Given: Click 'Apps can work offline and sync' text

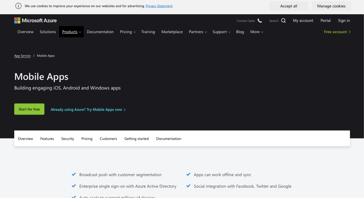Looking at the screenshot, I should click(222, 175).
